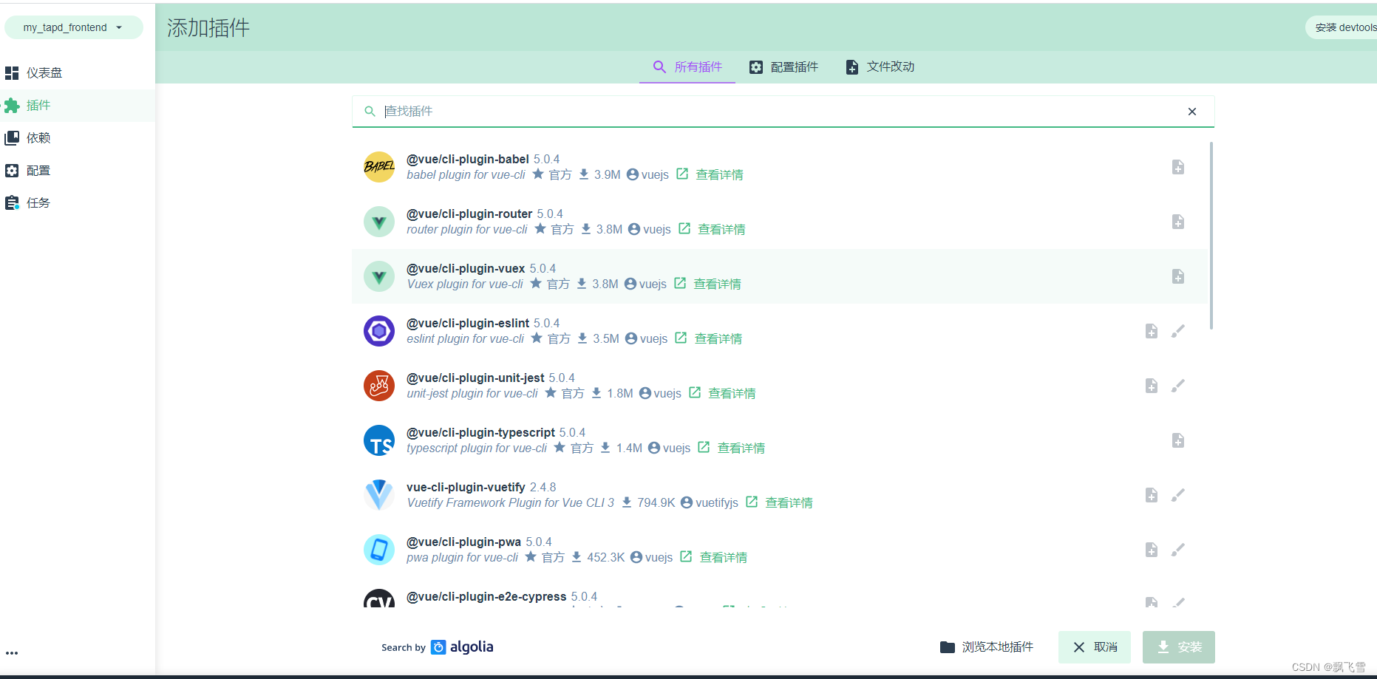The width and height of the screenshot is (1377, 679).
Task: Open the 配置 configuration panel
Action: click(37, 170)
